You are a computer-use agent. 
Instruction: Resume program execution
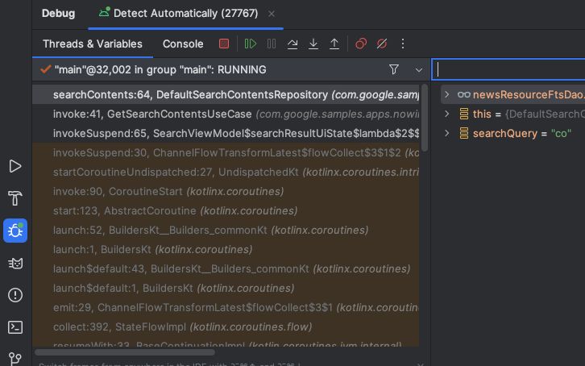coord(251,44)
